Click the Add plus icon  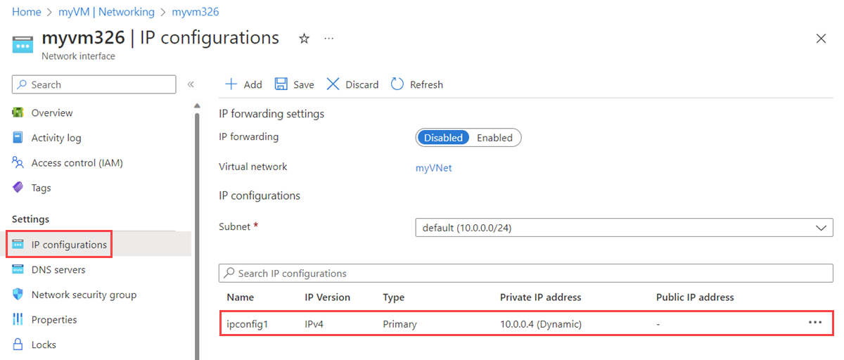click(x=231, y=84)
